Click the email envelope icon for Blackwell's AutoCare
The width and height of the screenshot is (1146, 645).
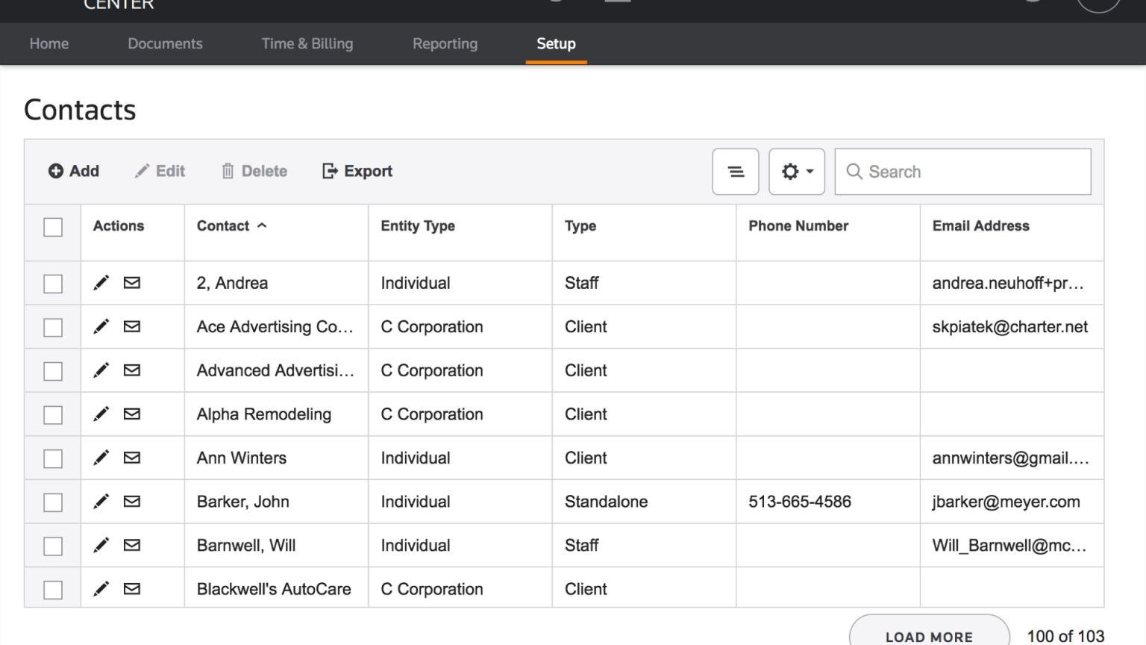(x=132, y=589)
